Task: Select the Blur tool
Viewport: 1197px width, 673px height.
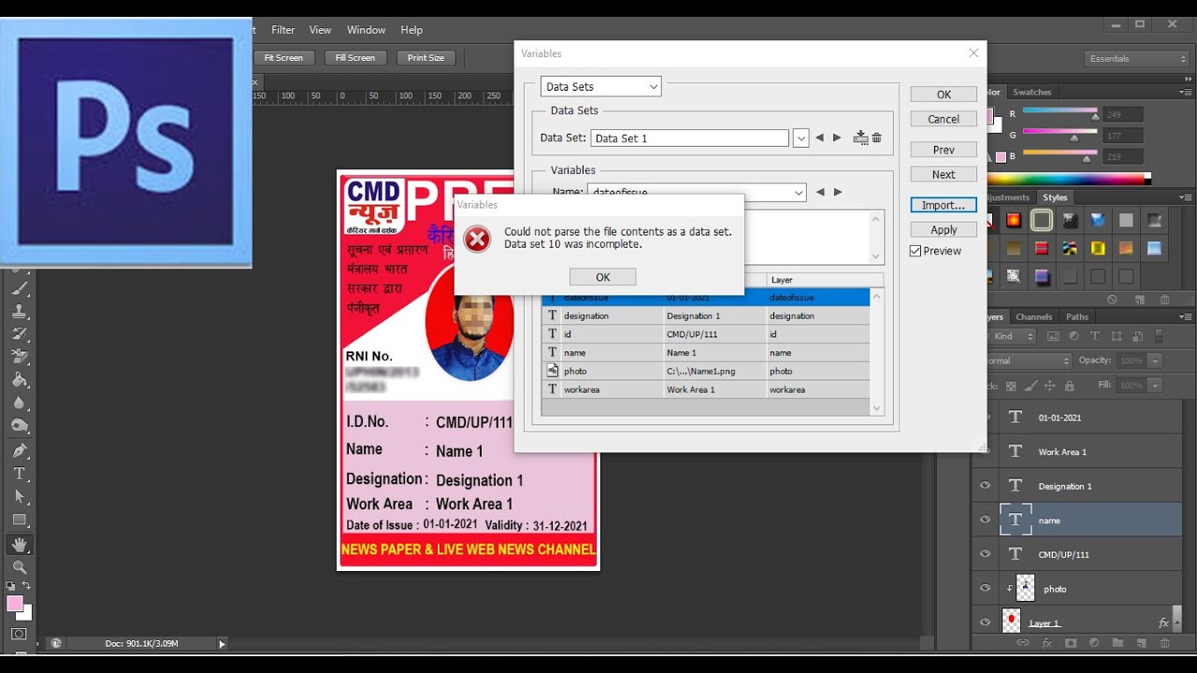Action: coord(20,403)
